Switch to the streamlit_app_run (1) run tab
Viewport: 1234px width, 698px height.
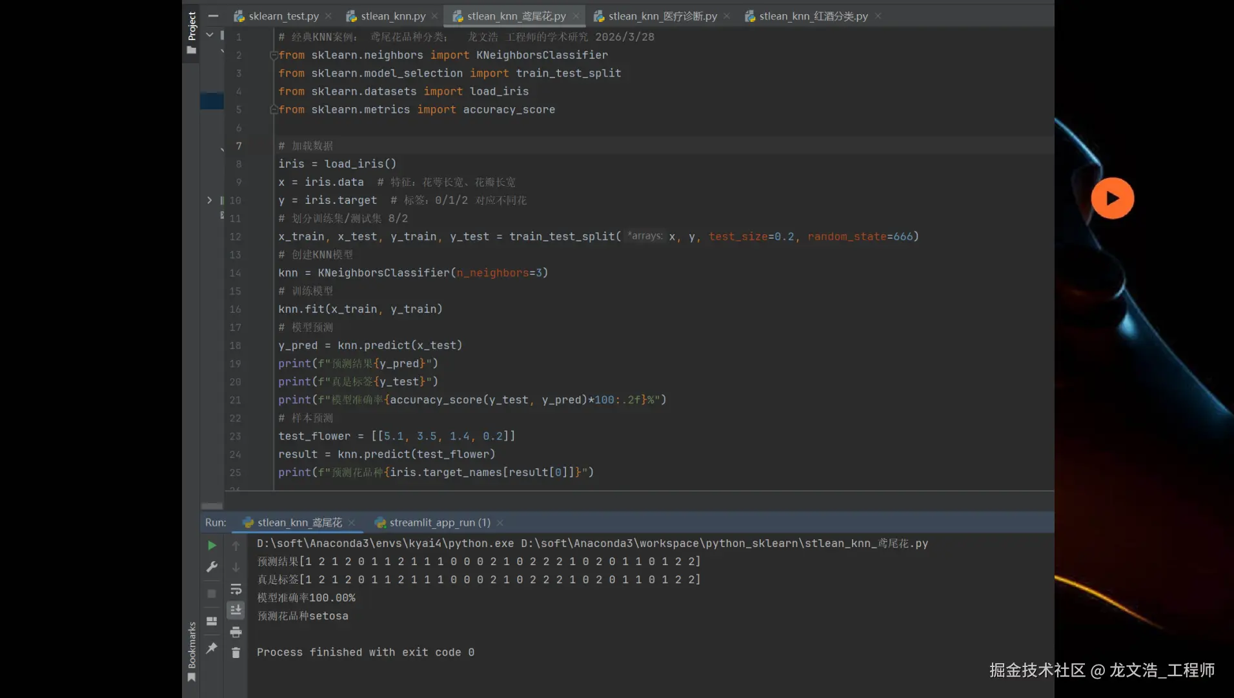pos(440,523)
